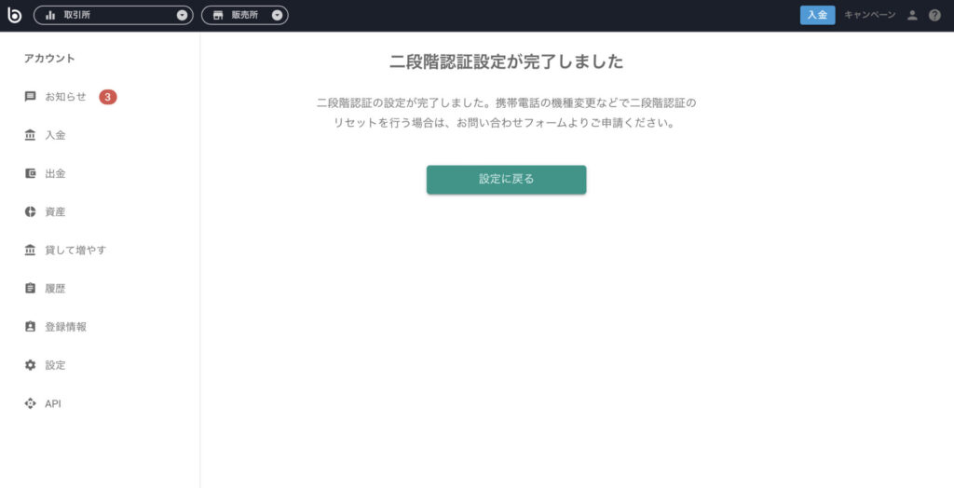Image resolution: width=954 pixels, height=488 pixels.
Task: Open API in the sidebar menu
Action: click(53, 403)
